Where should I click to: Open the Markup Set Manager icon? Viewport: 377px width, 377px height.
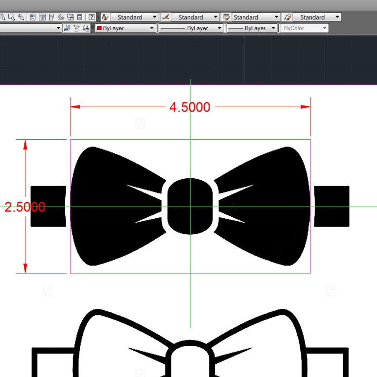[x=71, y=17]
